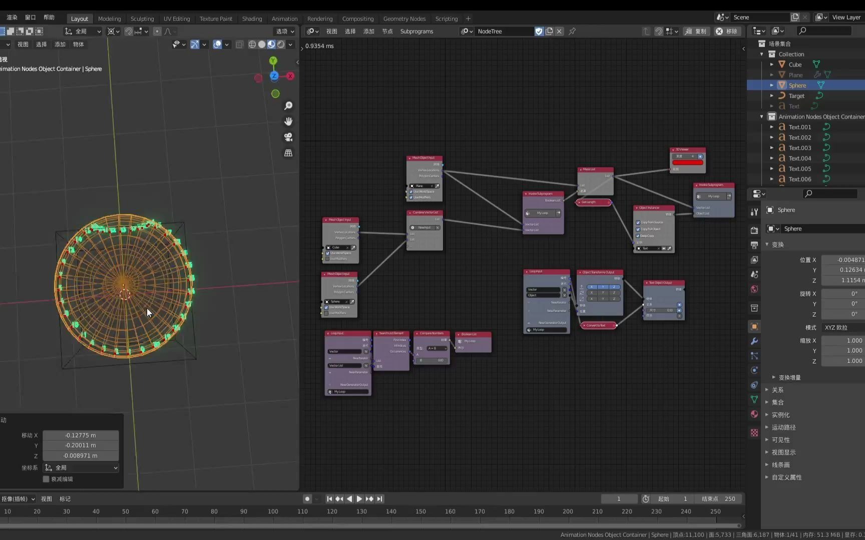The image size is (865, 540).
Task: Zoom the 3D viewport with the magnifier icon
Action: click(x=288, y=106)
